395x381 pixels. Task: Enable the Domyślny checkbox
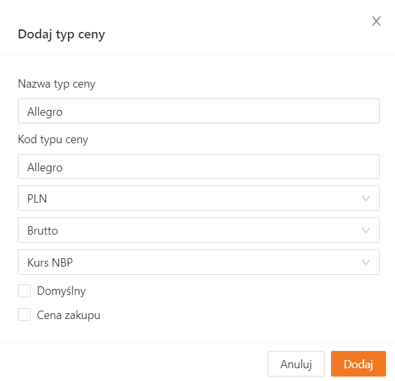point(24,291)
